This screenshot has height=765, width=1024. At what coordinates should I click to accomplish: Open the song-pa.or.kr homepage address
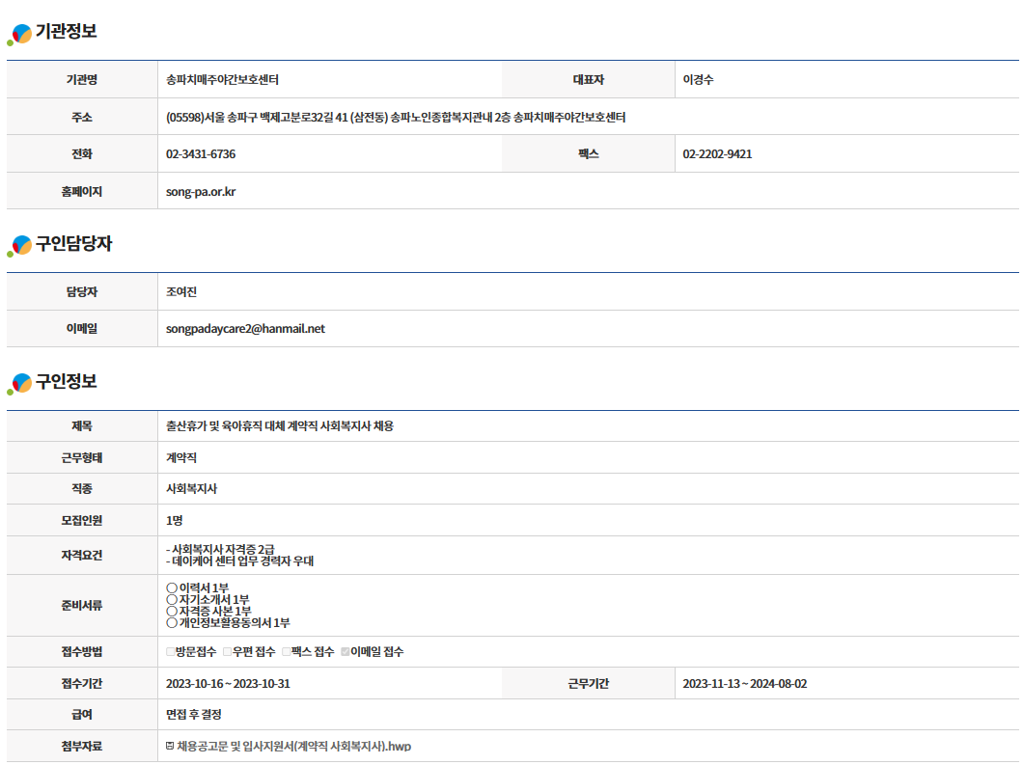(201, 191)
